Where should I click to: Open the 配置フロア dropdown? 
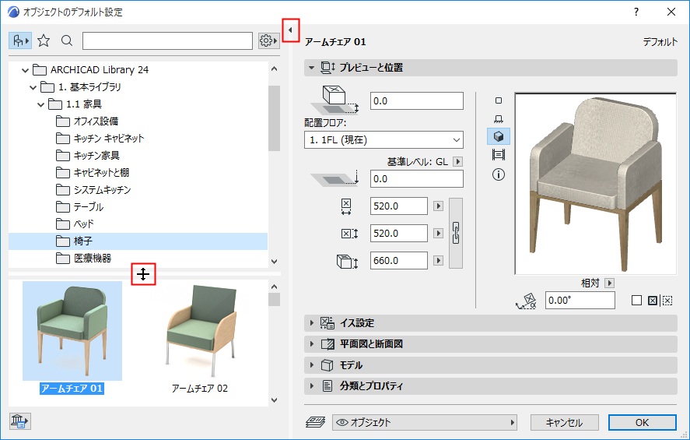point(384,140)
